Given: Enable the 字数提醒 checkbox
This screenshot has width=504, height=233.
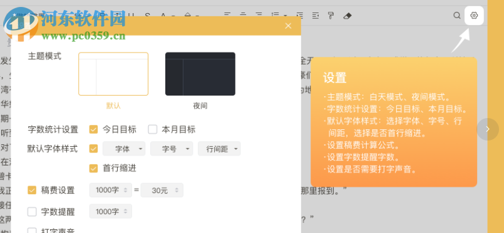Looking at the screenshot, I should click(32, 212).
